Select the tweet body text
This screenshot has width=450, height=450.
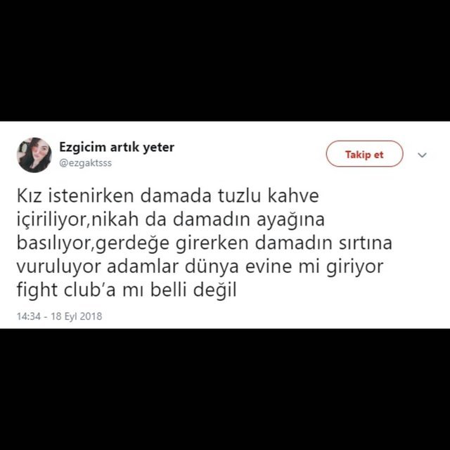click(205, 243)
